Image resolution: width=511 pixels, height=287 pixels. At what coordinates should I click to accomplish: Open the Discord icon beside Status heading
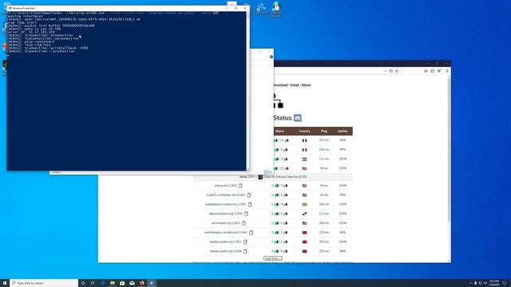[x=298, y=118]
